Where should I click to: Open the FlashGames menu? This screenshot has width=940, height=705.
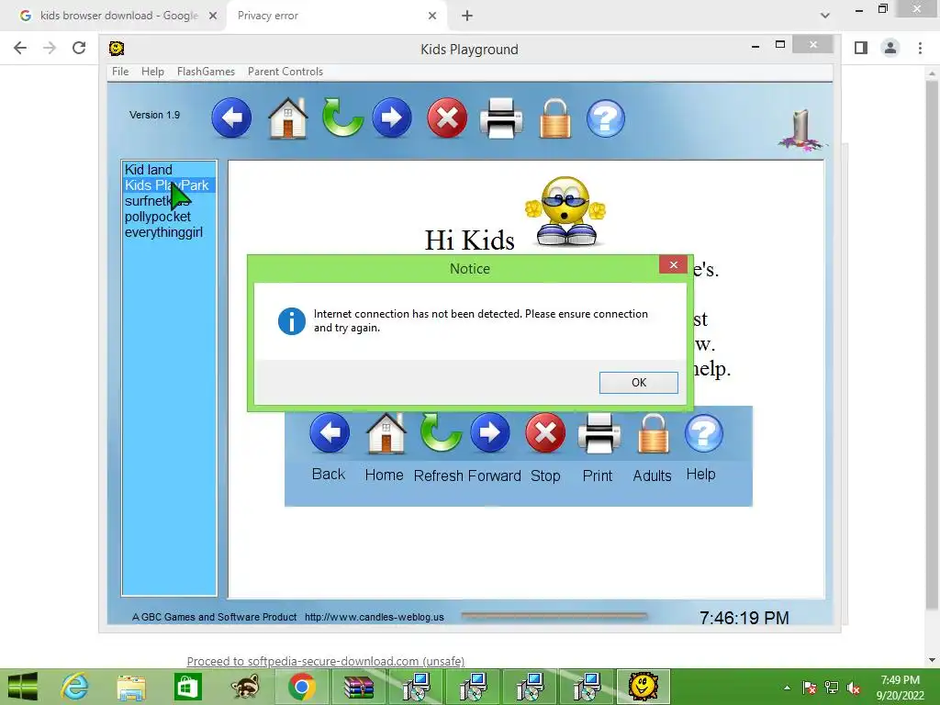tap(206, 72)
